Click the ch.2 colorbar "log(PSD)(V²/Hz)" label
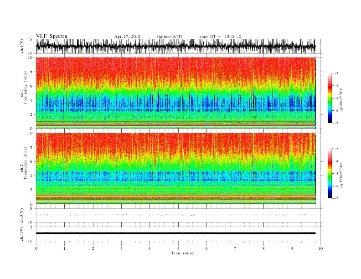Viewport: 361px width, 279px height. click(x=341, y=175)
